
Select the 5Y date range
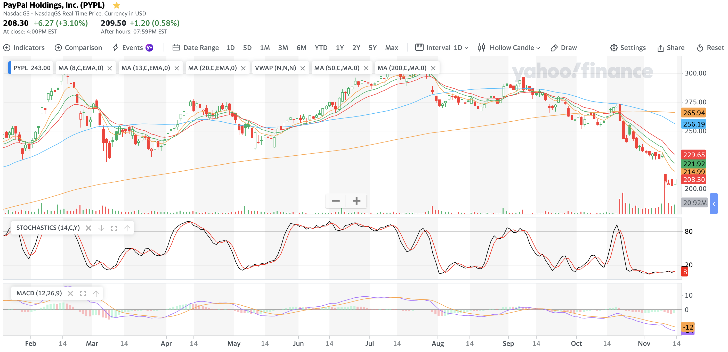[373, 48]
